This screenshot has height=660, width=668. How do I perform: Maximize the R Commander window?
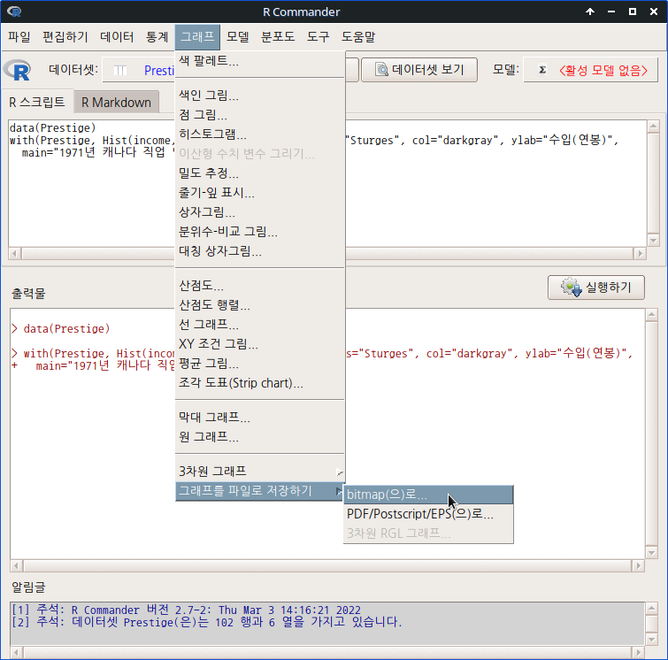633,12
